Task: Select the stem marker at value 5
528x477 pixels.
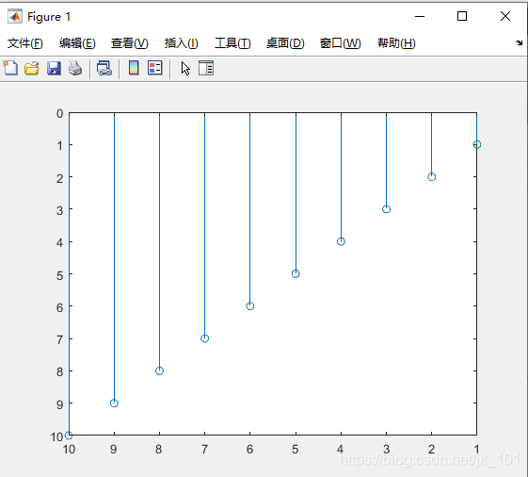Action: [296, 273]
